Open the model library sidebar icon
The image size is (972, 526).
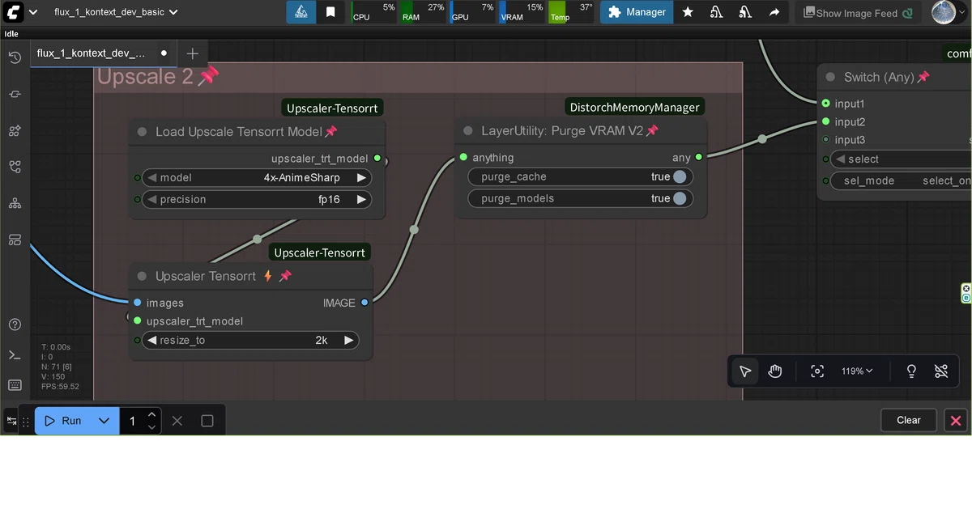15,130
